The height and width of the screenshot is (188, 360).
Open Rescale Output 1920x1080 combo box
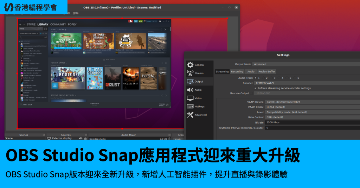307,93
